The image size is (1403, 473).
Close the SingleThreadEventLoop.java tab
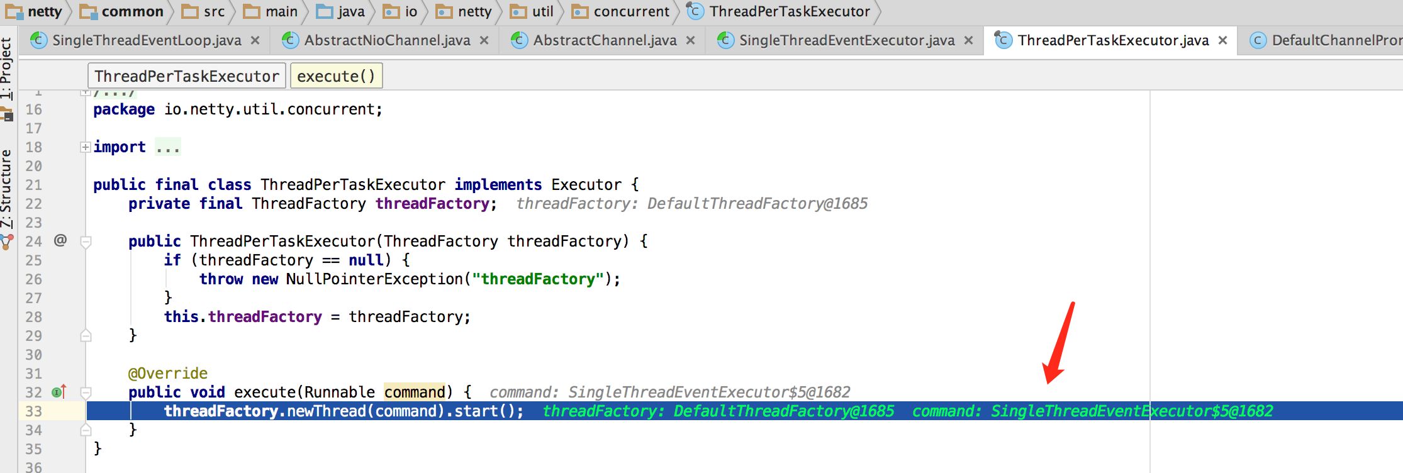(x=255, y=40)
